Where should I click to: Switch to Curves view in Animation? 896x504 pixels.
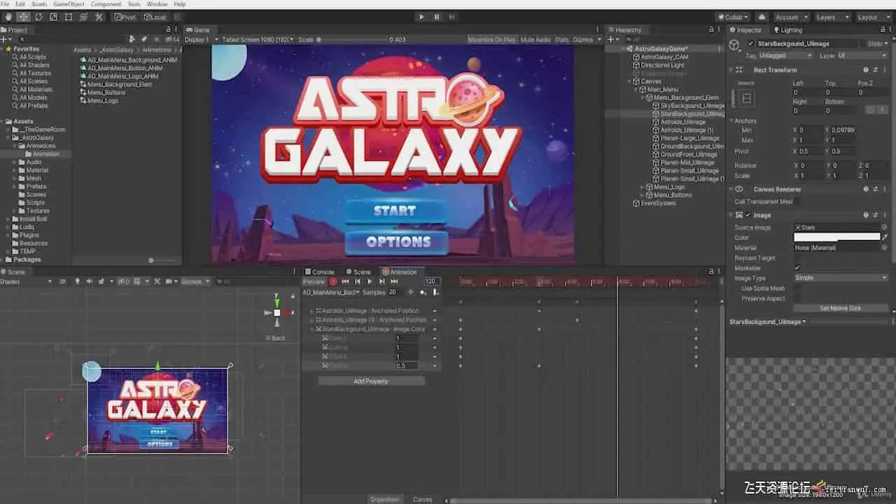coord(422,499)
